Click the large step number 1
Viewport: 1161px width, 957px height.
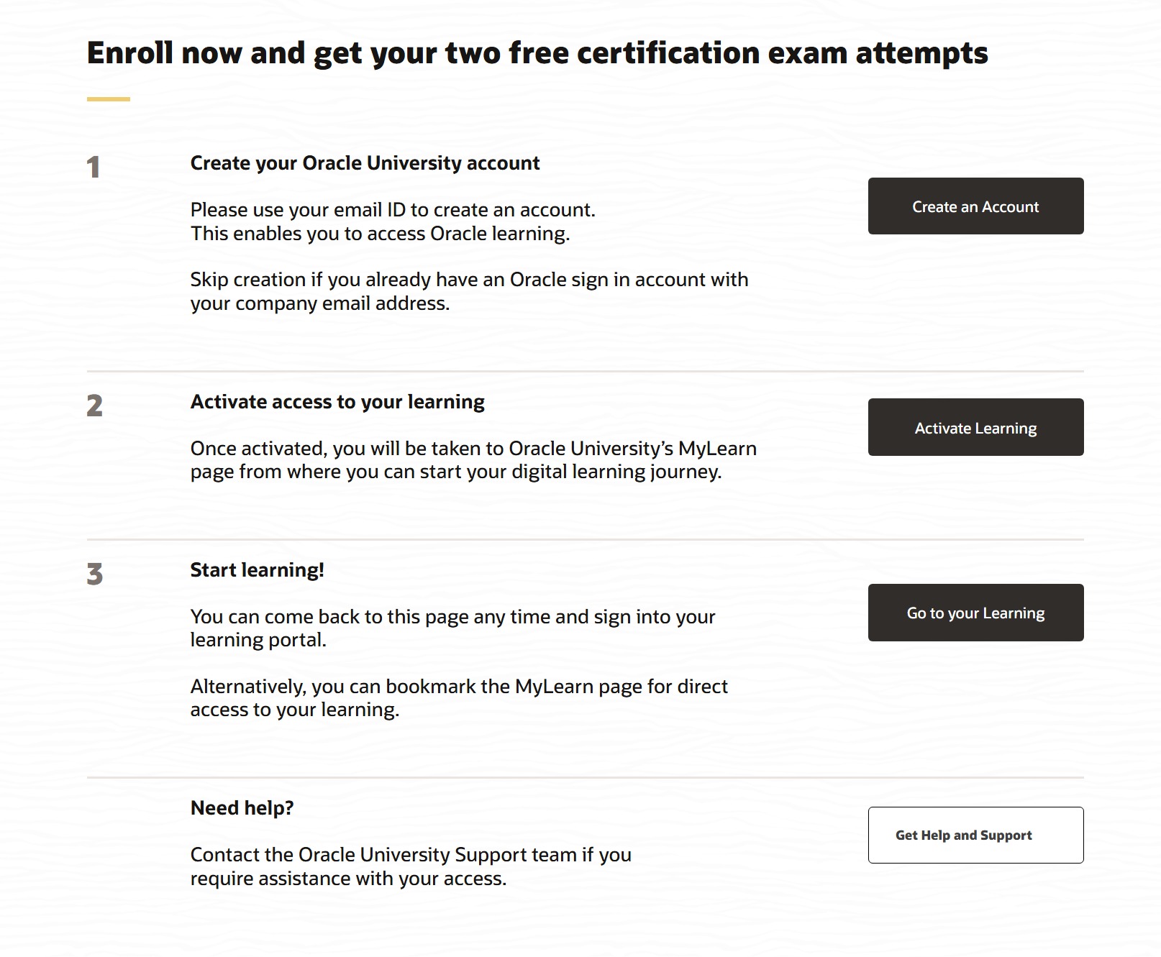[94, 168]
